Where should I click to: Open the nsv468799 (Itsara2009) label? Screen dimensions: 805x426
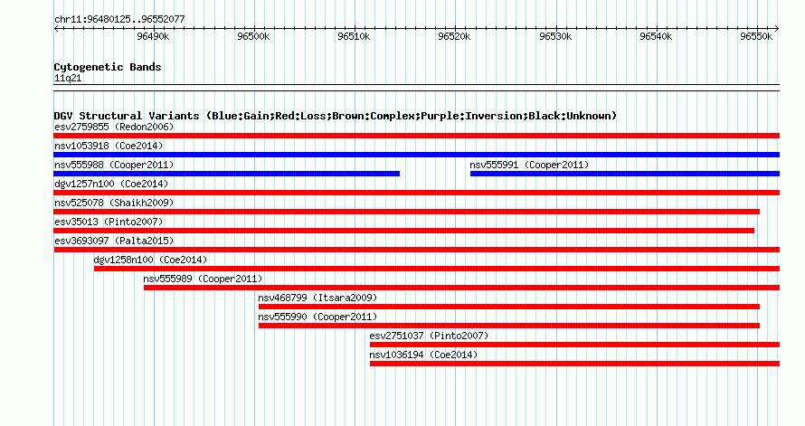pyautogui.click(x=317, y=298)
